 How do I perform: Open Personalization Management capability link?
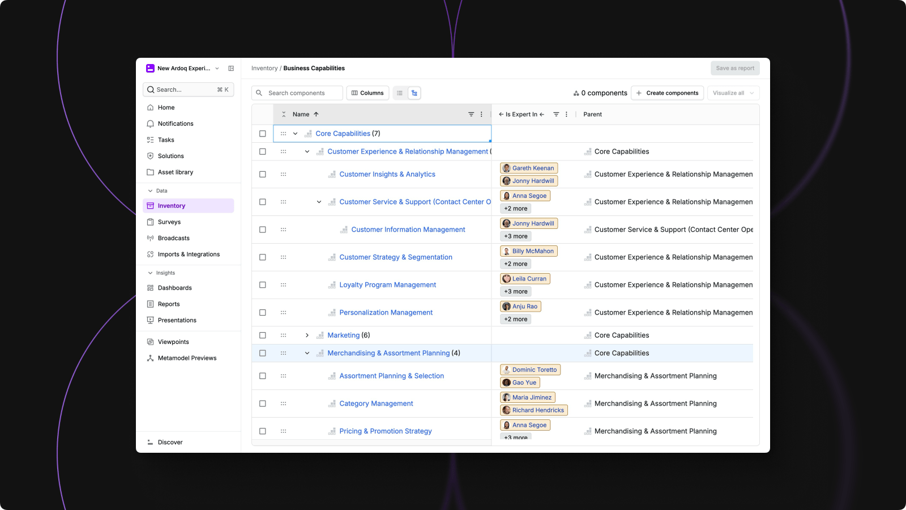pyautogui.click(x=386, y=313)
